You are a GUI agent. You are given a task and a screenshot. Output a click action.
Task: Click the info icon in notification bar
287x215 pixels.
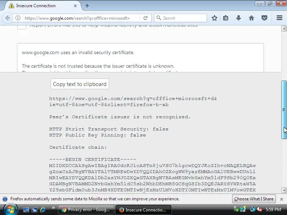click(5, 199)
